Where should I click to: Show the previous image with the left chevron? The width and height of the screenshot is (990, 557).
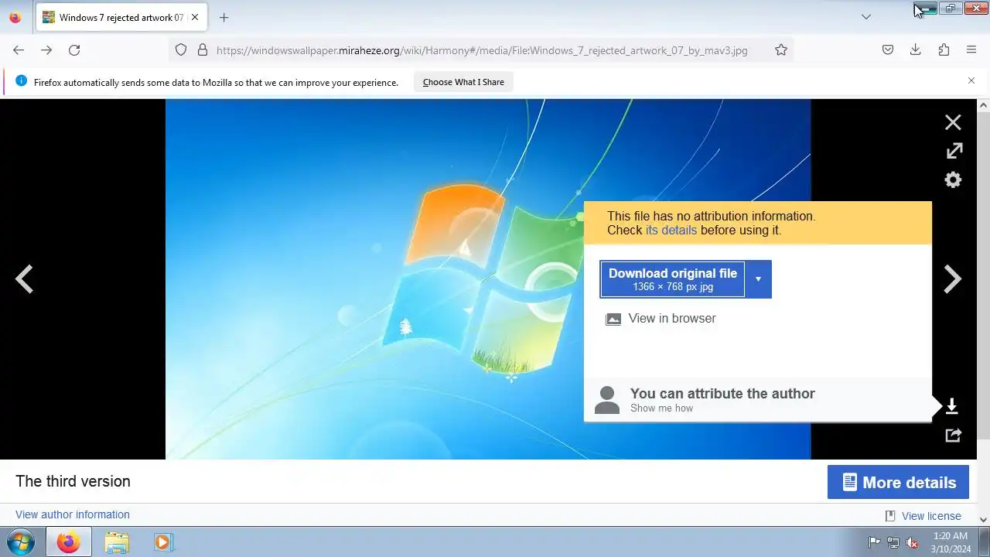[24, 279]
